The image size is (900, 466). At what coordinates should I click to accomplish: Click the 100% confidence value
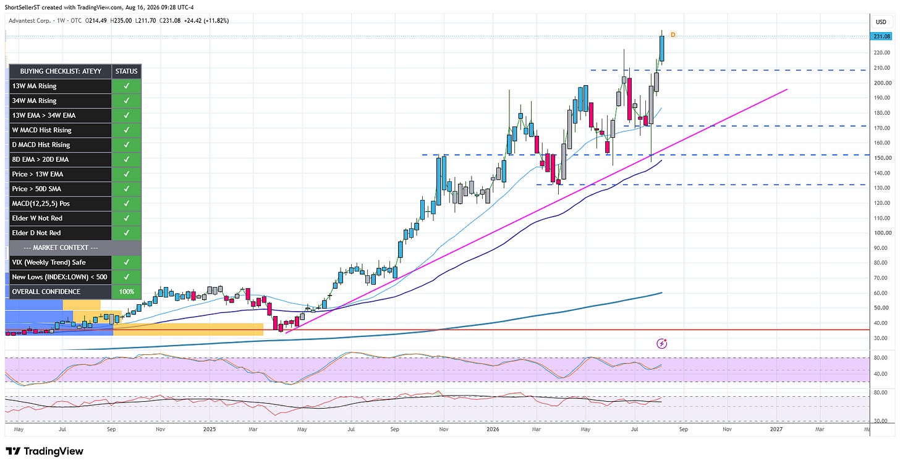(x=127, y=292)
